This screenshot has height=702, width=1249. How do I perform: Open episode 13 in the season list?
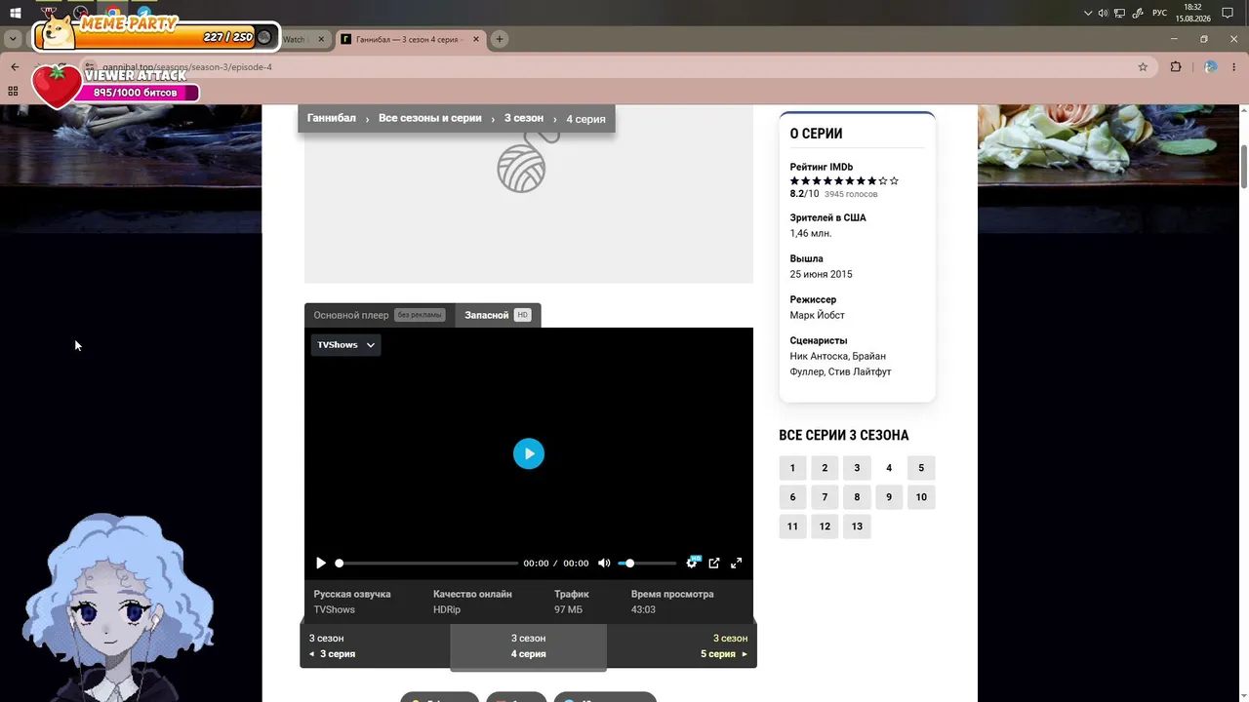point(857,526)
